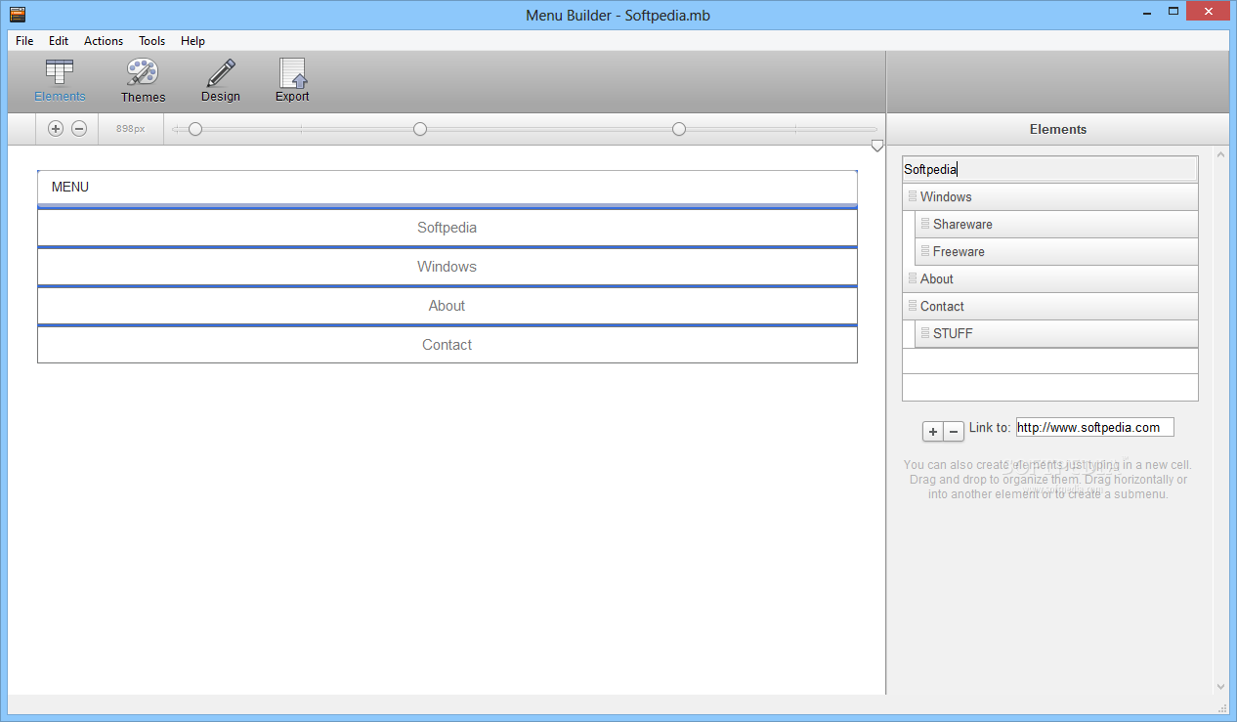
Task: Click the Windows item in the menu preview
Action: [x=448, y=267]
